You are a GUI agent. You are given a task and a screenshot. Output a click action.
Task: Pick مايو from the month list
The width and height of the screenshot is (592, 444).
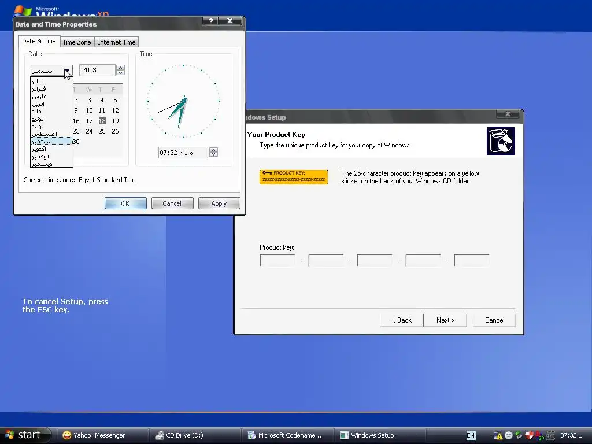click(51, 112)
